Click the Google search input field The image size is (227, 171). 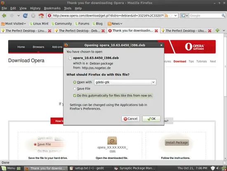pyautogui.click(x=205, y=16)
